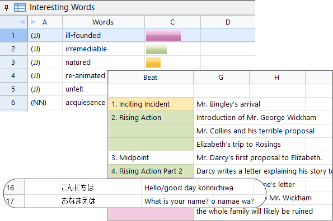Select column A header

coord(45,22)
